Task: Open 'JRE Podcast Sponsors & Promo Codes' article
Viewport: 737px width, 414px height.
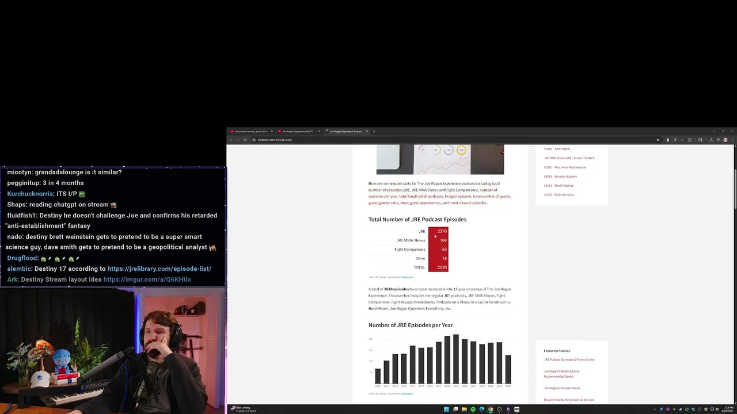Action: 569,360
